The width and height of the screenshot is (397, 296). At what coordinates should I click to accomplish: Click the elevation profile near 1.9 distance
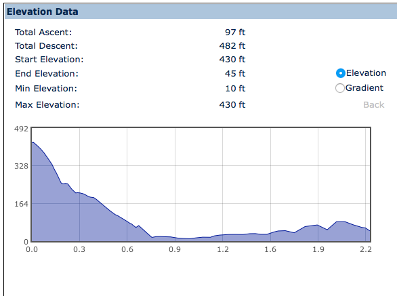pos(318,225)
